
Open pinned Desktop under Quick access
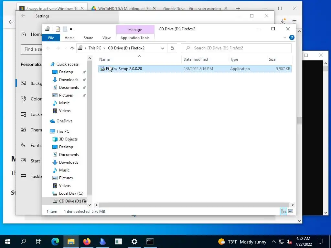[66, 72]
